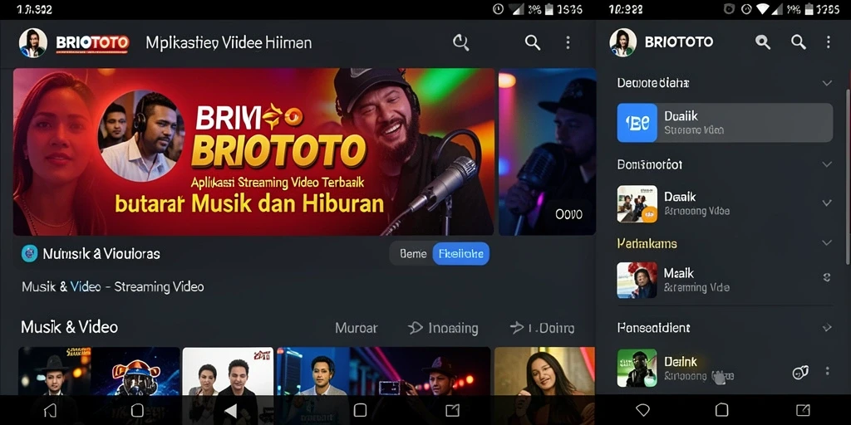851x425 pixels.
Task: Open the profile avatar in right panel
Action: pos(622,43)
